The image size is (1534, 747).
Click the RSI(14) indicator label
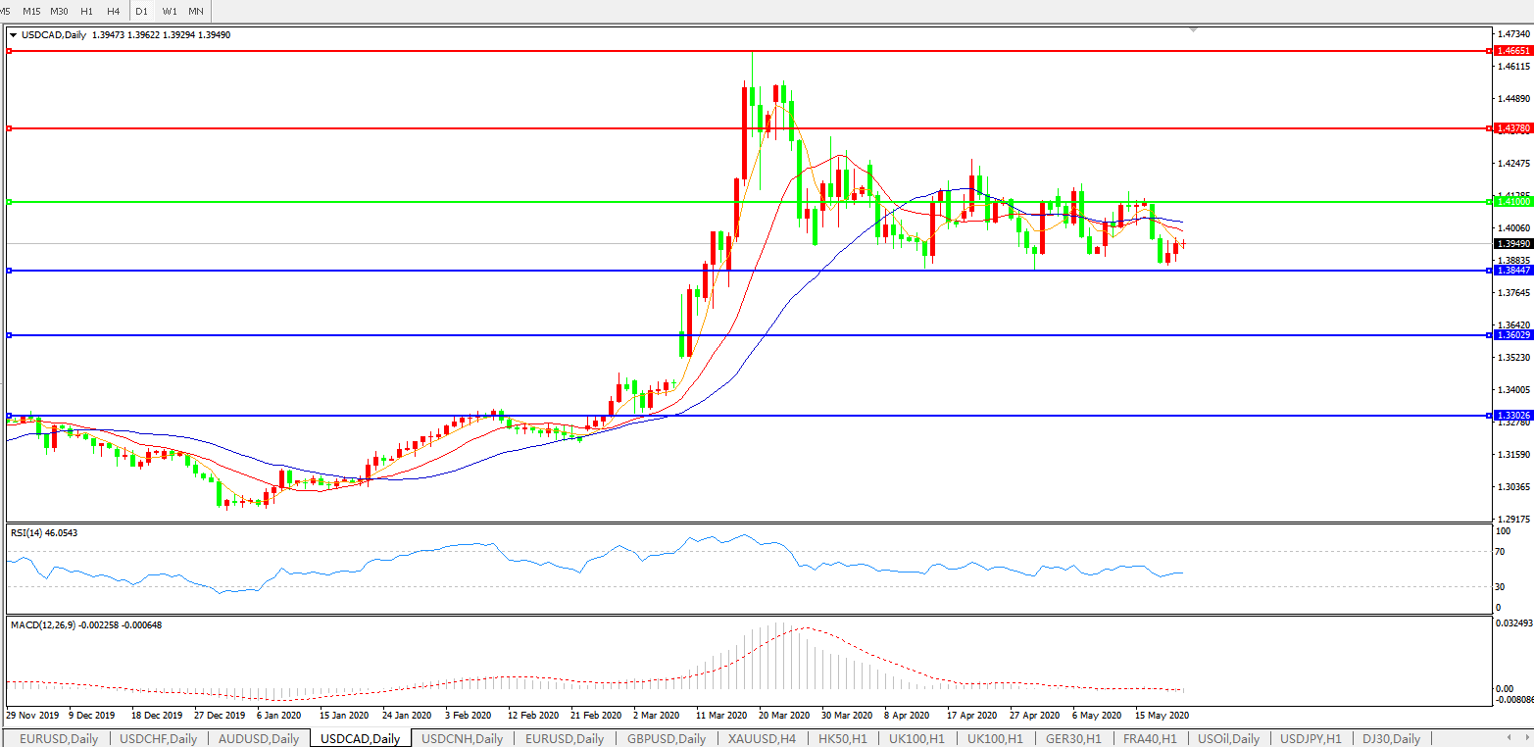[44, 532]
